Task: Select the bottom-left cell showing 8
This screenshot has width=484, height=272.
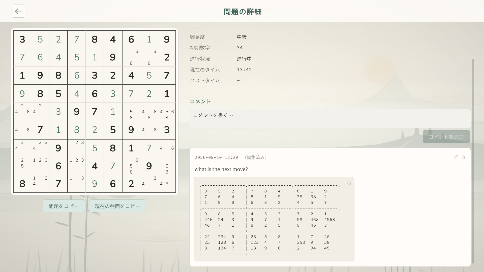Action: pos(22,184)
